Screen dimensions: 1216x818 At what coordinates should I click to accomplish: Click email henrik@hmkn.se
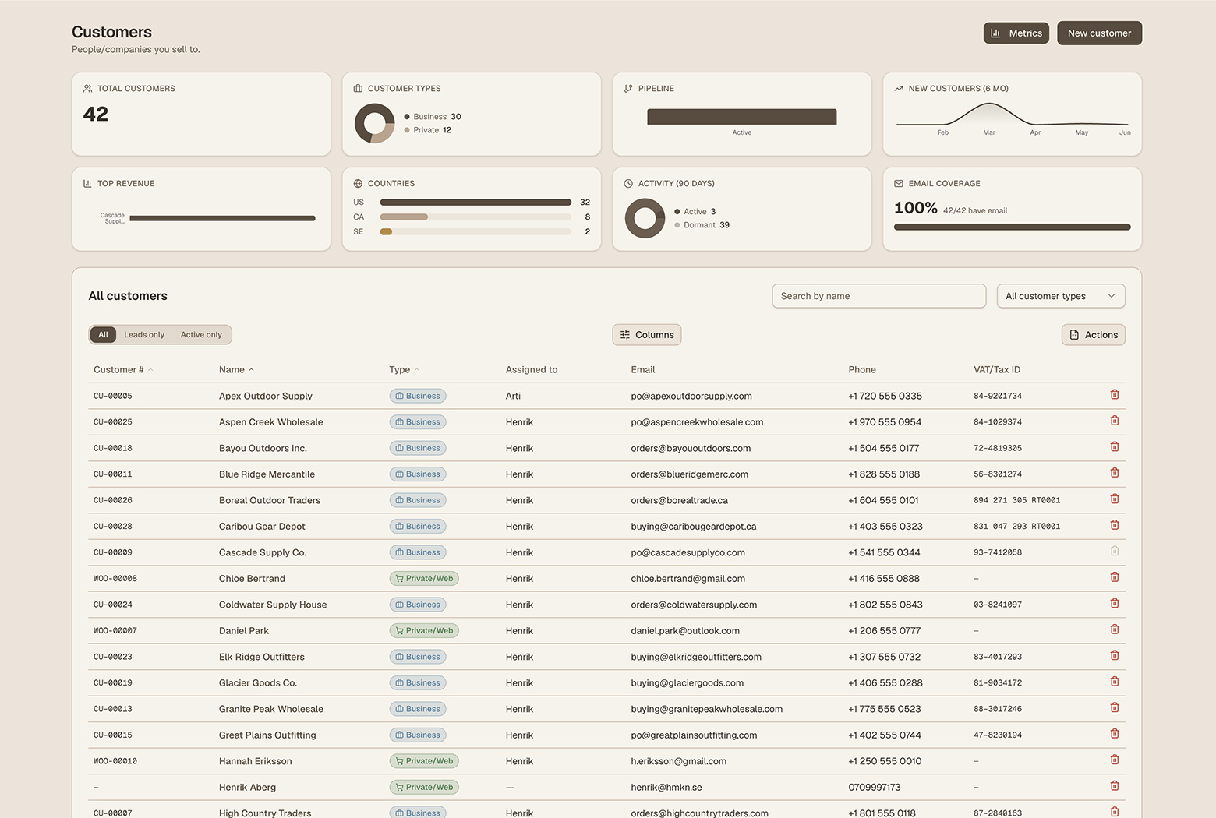tap(666, 788)
